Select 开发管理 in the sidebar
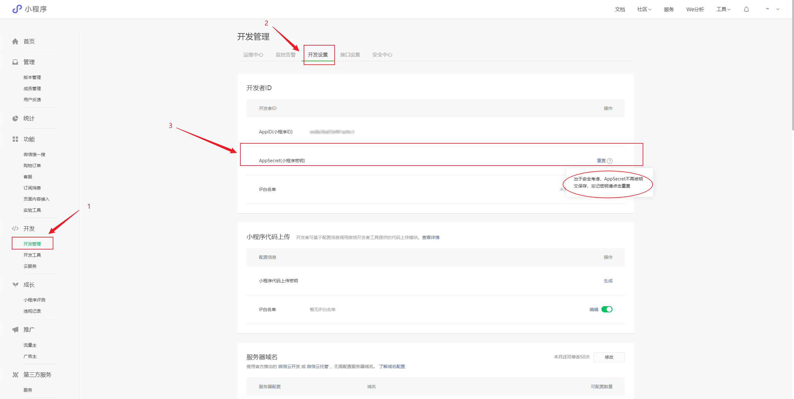The height and width of the screenshot is (399, 794). tap(32, 244)
